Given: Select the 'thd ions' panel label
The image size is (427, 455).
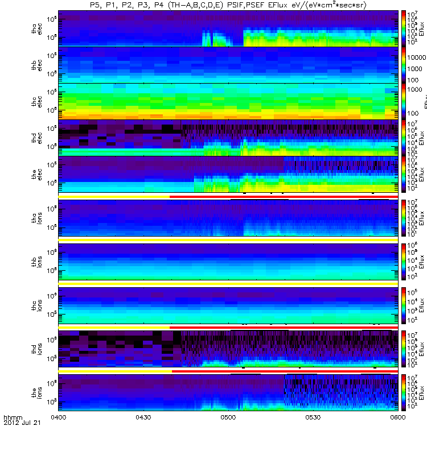Looking at the screenshot, I should click(36, 349).
